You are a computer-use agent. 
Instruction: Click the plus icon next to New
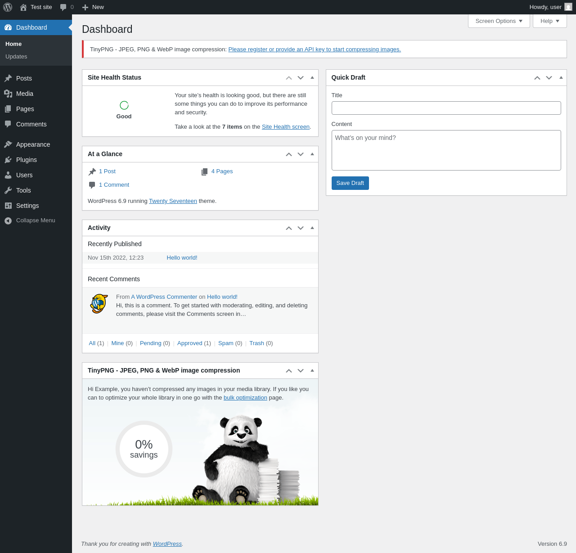(x=85, y=7)
